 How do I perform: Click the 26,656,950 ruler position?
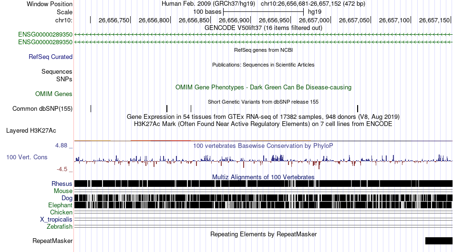[274, 20]
